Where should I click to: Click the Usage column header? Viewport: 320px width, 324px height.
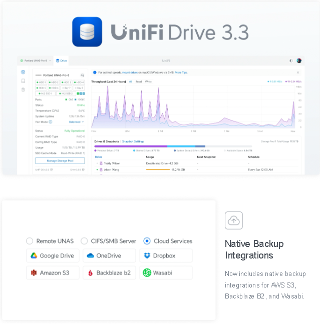[150, 157]
